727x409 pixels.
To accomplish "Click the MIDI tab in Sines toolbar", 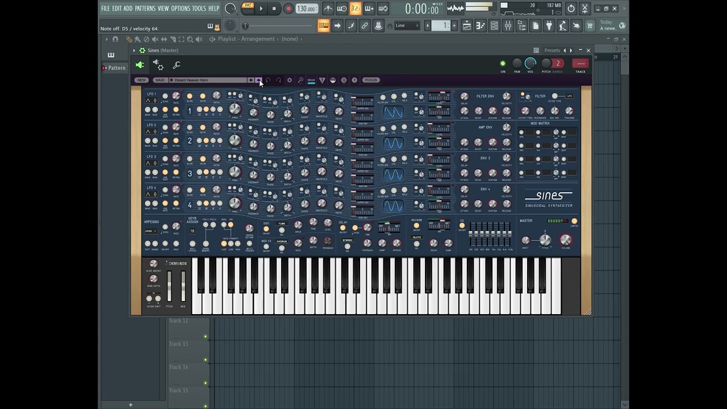I will coord(311,81).
